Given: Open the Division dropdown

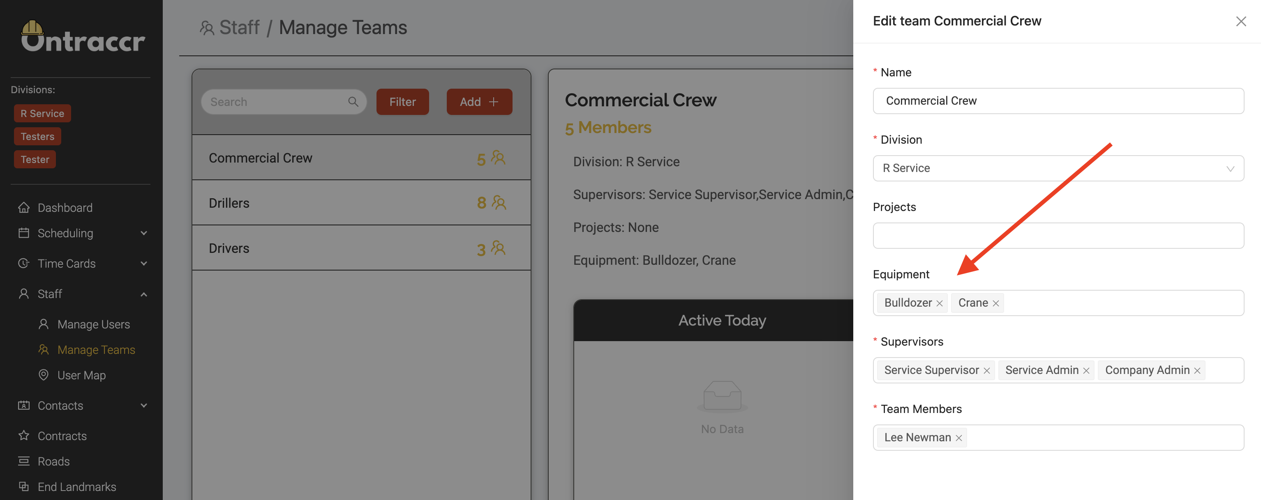Looking at the screenshot, I should [x=1058, y=169].
